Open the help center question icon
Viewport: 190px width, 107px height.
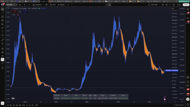[188, 104]
